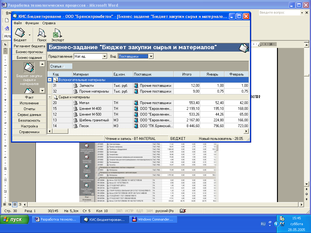Select the Итого cell 2 199,10
The width and height of the screenshot is (311, 233).
click(x=187, y=109)
